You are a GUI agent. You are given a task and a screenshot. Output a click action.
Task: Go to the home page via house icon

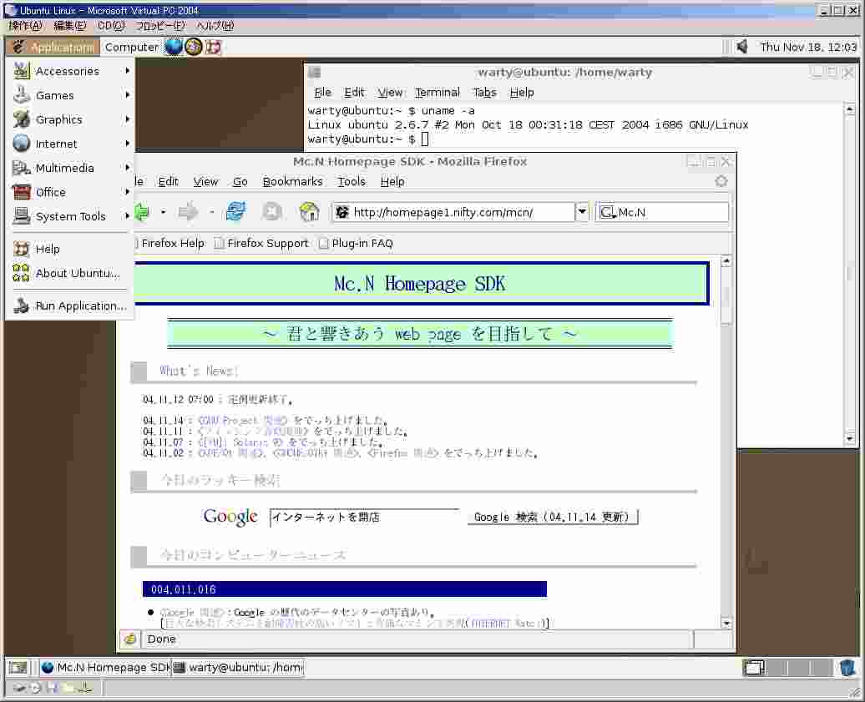(x=309, y=212)
